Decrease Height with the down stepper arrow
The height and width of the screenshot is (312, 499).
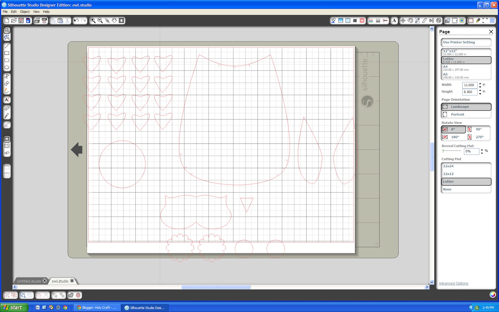480,94
